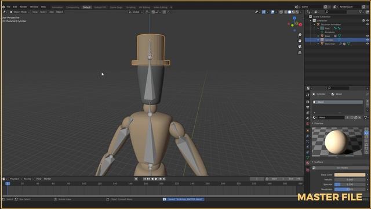Open the Object properties tab
The image size is (371, 209).
pos(308,131)
